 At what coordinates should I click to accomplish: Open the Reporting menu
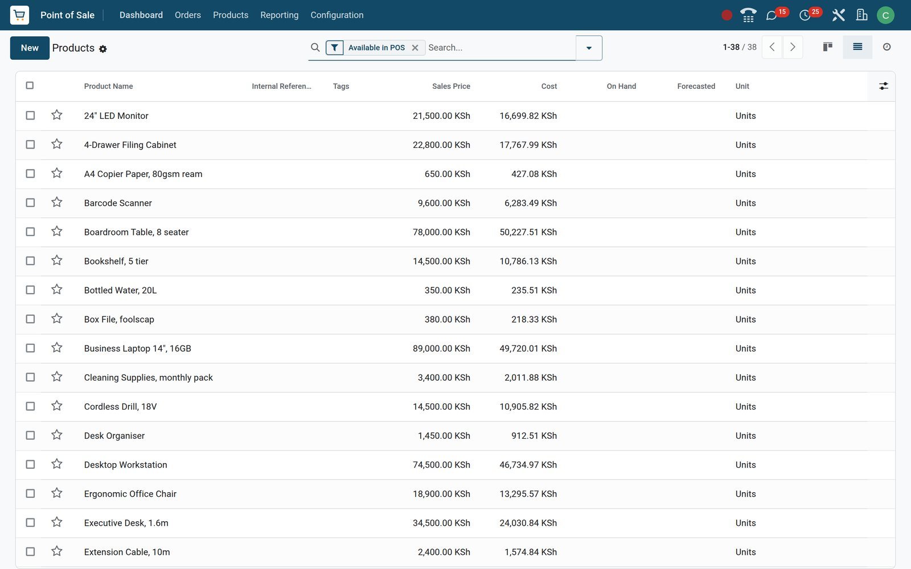click(x=279, y=15)
